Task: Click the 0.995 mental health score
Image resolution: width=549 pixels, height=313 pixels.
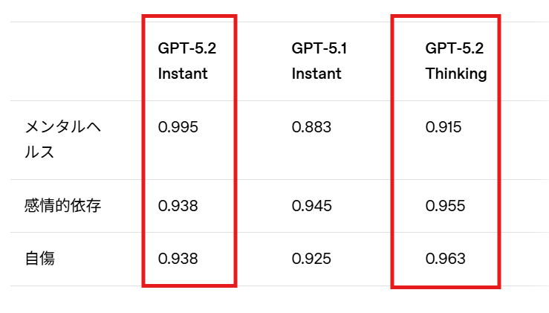Action: point(178,127)
